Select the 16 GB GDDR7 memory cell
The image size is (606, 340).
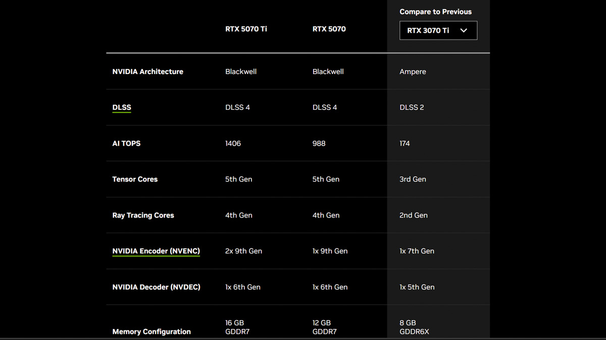[x=237, y=327]
